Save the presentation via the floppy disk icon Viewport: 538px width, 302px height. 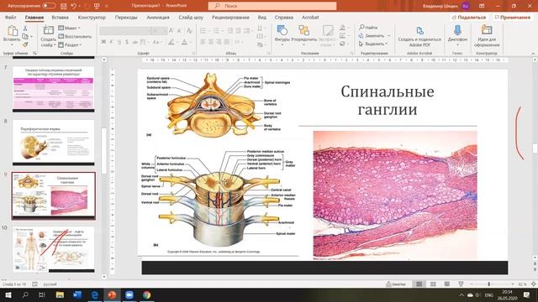pyautogui.click(x=64, y=6)
